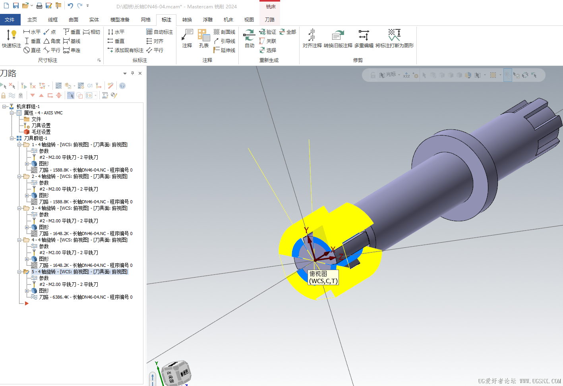Image resolution: width=563 pixels, height=386 pixels.
Task: Choose the 对齐注释 align note tool
Action: pos(312,39)
